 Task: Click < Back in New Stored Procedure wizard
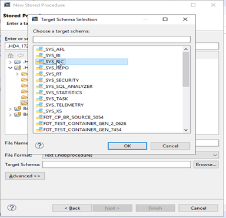72,208
